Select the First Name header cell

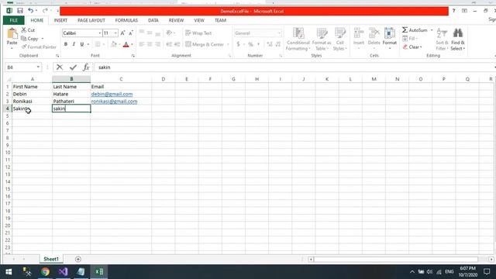coord(33,86)
